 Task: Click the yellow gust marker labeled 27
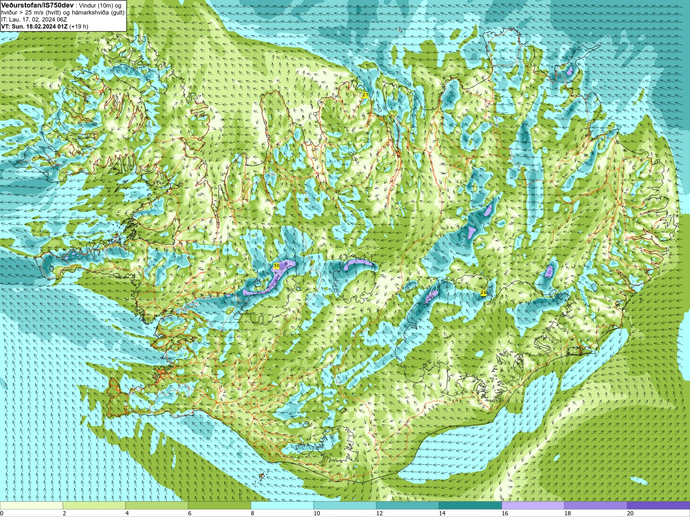point(365,95)
